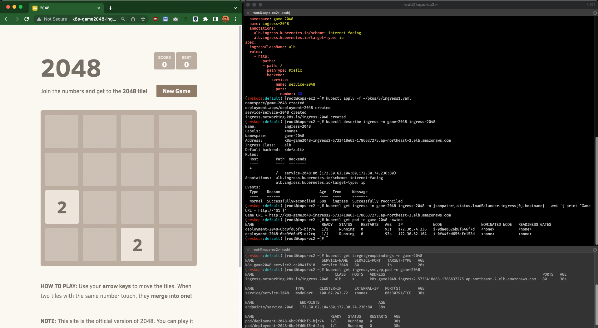Click the port value 80:30291/TCP
Viewport: 598px width, 328px height.
click(x=398, y=293)
